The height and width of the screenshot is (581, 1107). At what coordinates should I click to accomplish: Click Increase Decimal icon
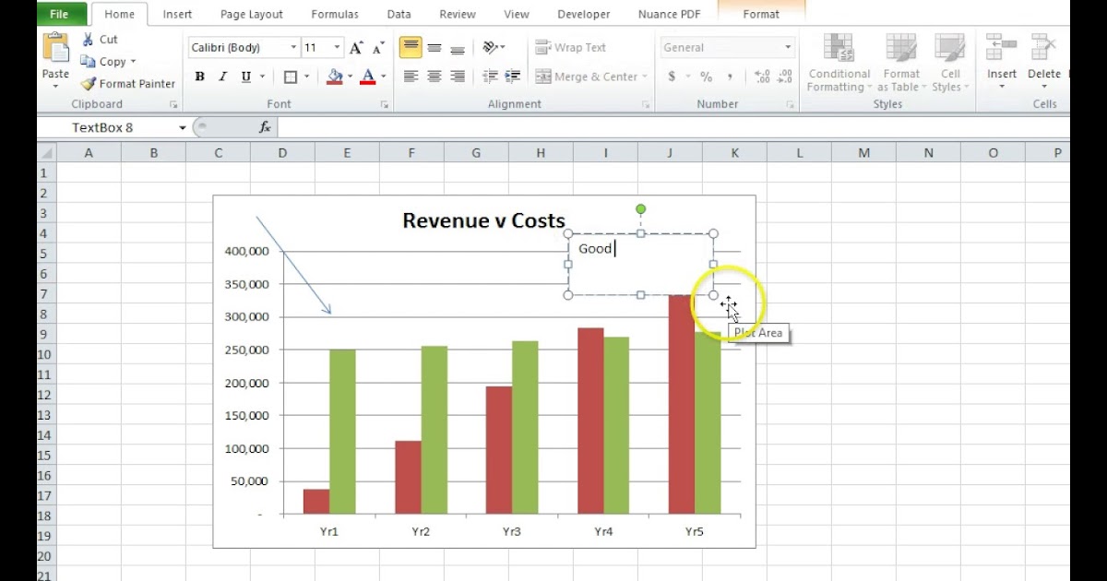coord(762,77)
